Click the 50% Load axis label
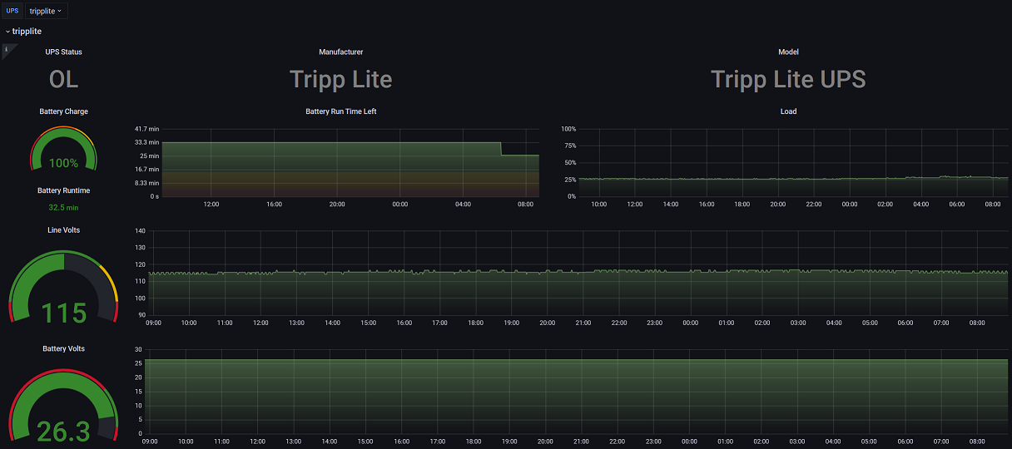 pos(568,162)
